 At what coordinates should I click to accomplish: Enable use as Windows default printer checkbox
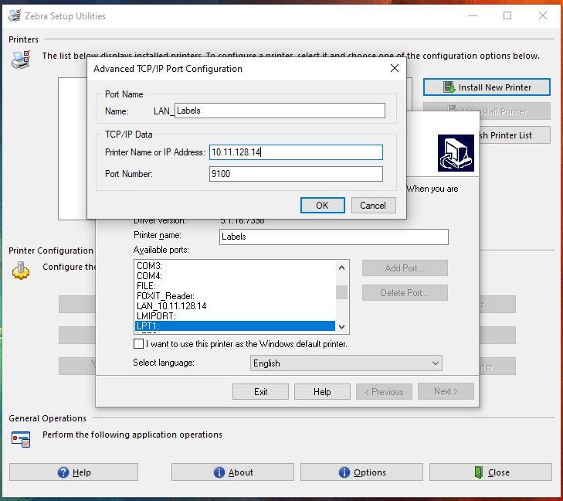(138, 344)
